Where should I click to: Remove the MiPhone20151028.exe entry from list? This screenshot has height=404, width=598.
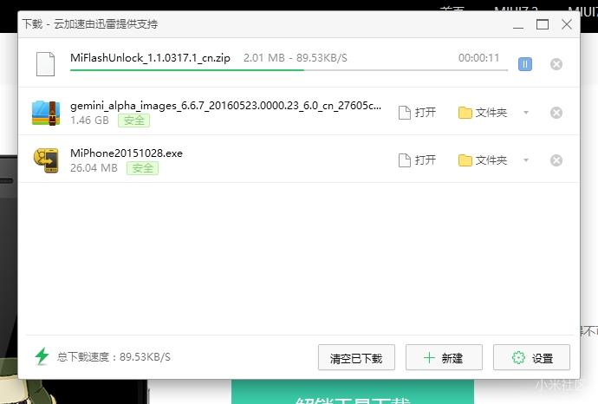click(x=556, y=160)
